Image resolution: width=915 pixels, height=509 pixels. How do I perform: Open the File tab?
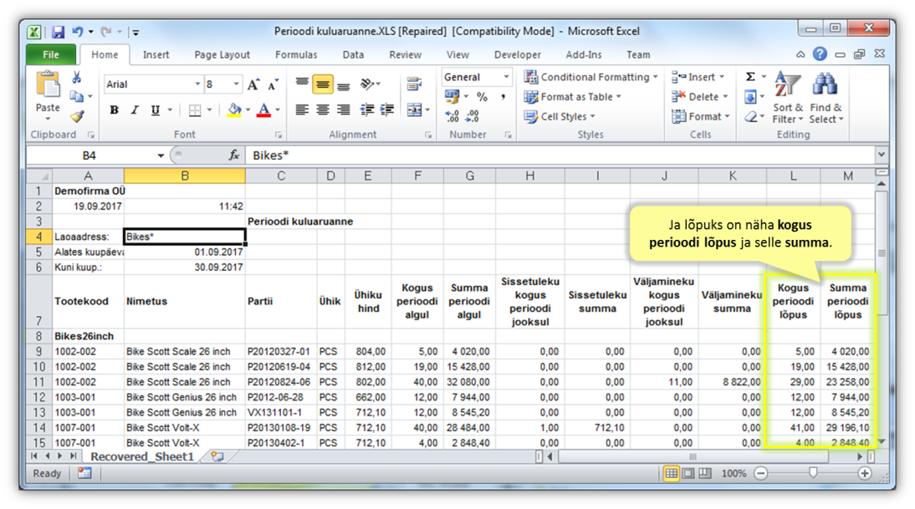(51, 55)
